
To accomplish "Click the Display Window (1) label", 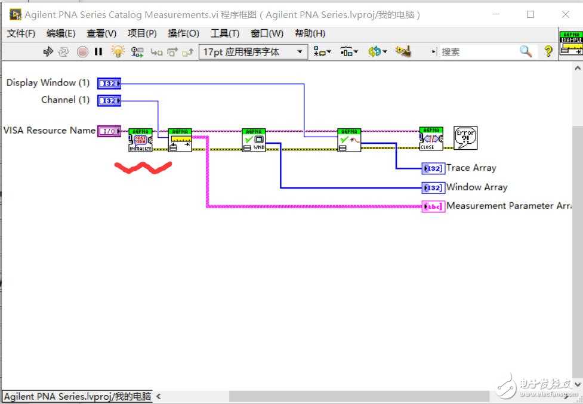I will (48, 82).
